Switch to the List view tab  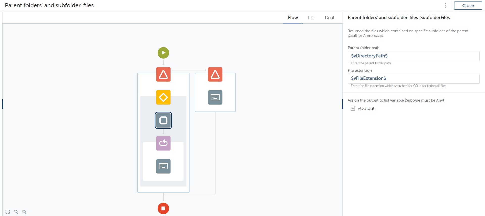point(311,18)
